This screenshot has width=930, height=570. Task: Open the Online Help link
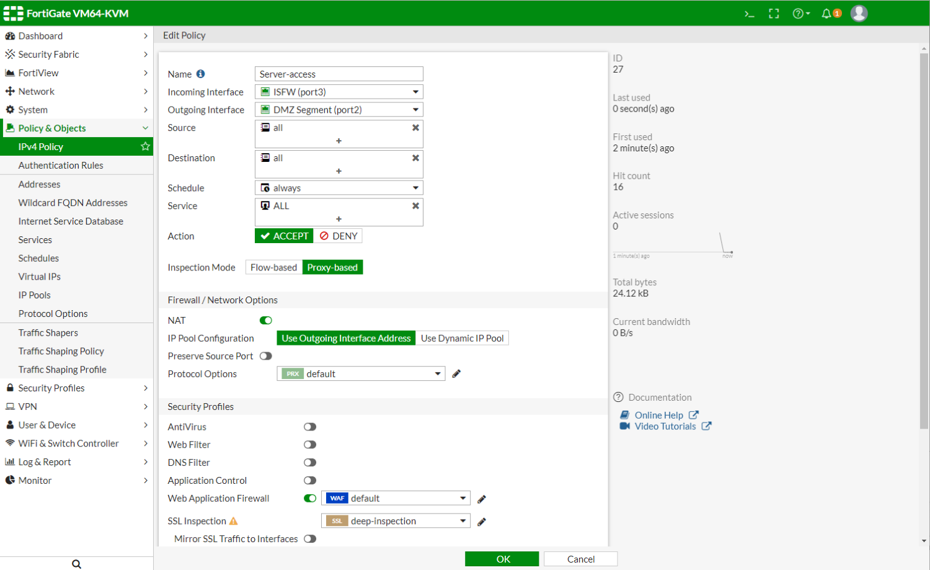(x=658, y=415)
